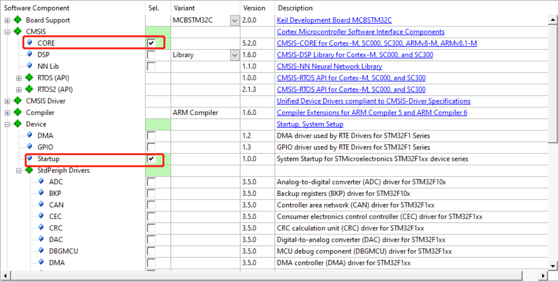This screenshot has width=559, height=282.
Task: Open the CMSIS-NN Neural Network Library link
Action: pyautogui.click(x=329, y=66)
